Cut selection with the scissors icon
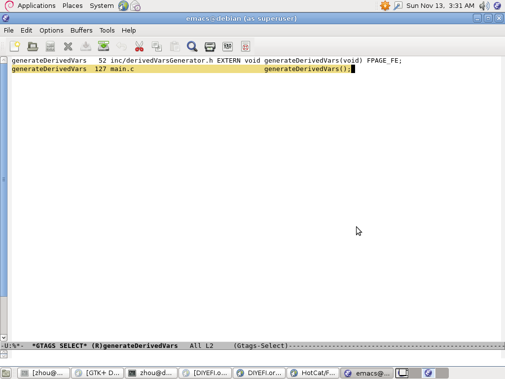 click(139, 46)
